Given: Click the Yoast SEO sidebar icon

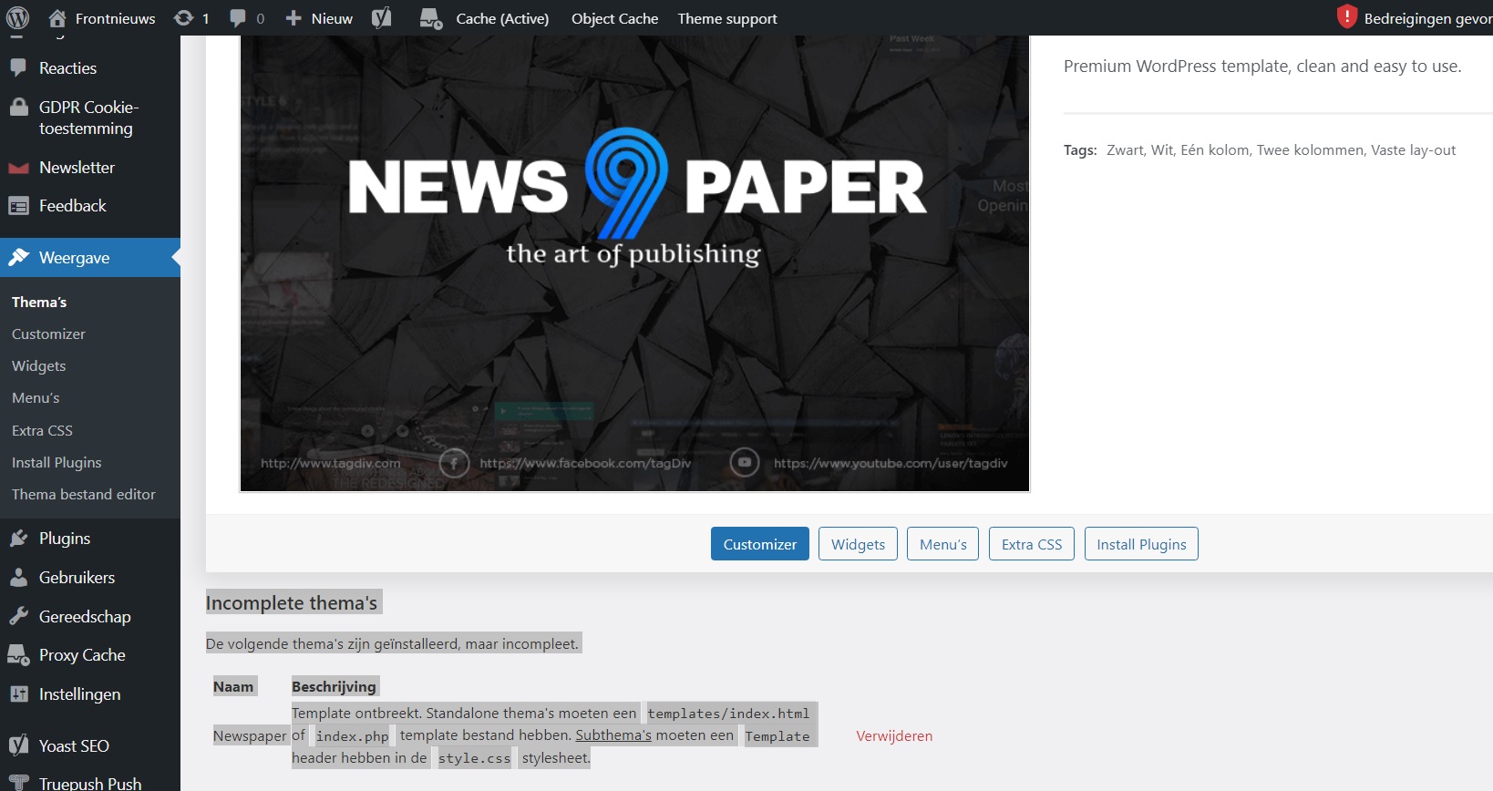Looking at the screenshot, I should click(x=18, y=746).
